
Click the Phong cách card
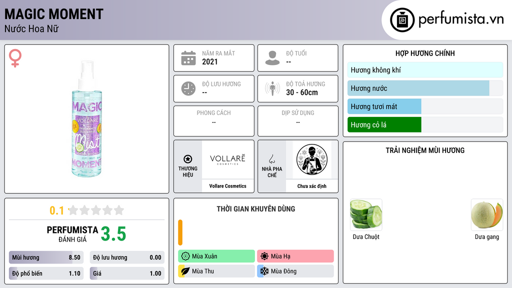pos(214,121)
